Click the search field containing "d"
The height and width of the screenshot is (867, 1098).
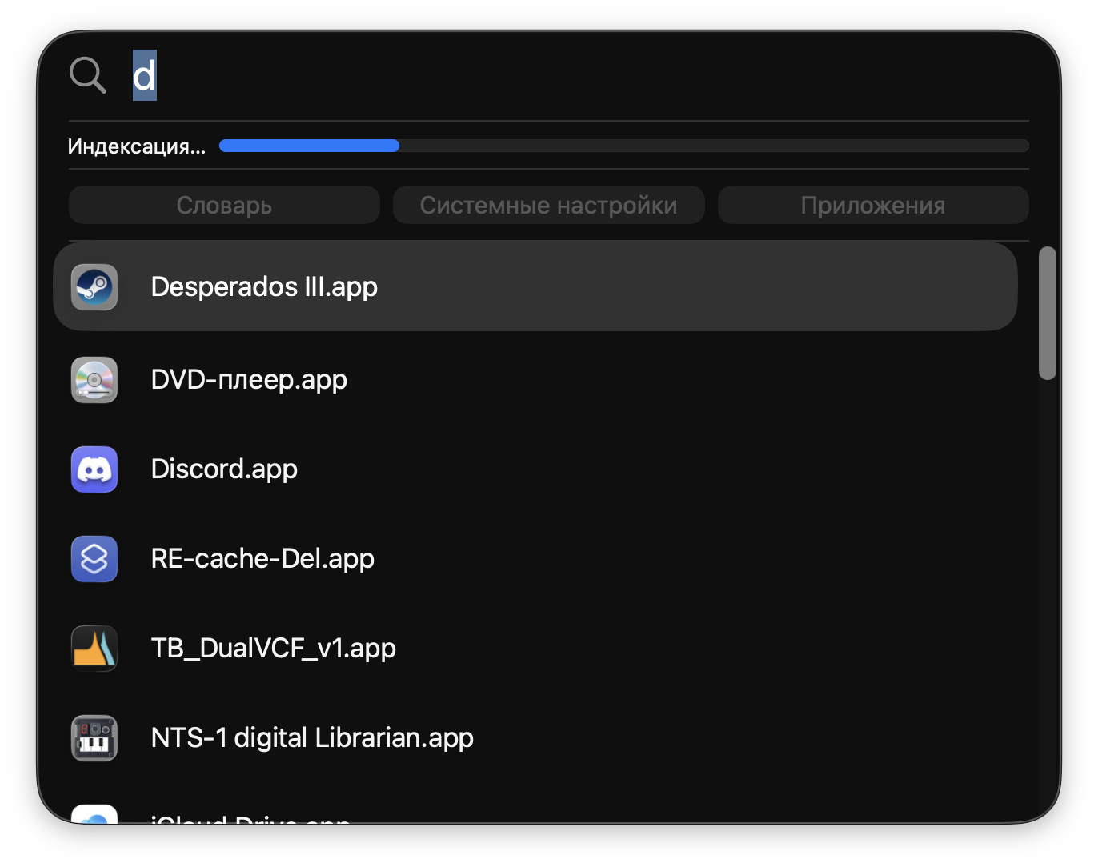tap(580, 75)
